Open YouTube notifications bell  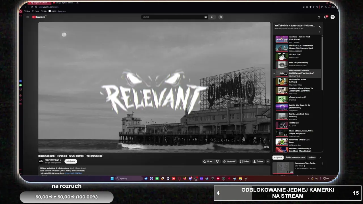(326, 17)
